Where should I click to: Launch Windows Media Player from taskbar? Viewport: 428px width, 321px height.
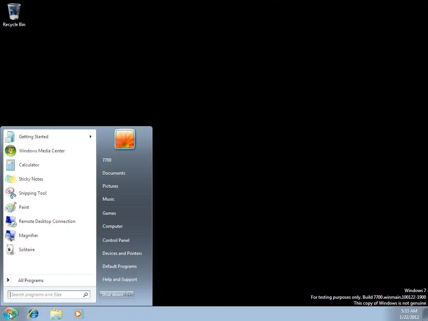pyautogui.click(x=78, y=314)
